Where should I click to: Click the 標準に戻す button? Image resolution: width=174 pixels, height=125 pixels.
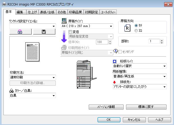pos(146,107)
